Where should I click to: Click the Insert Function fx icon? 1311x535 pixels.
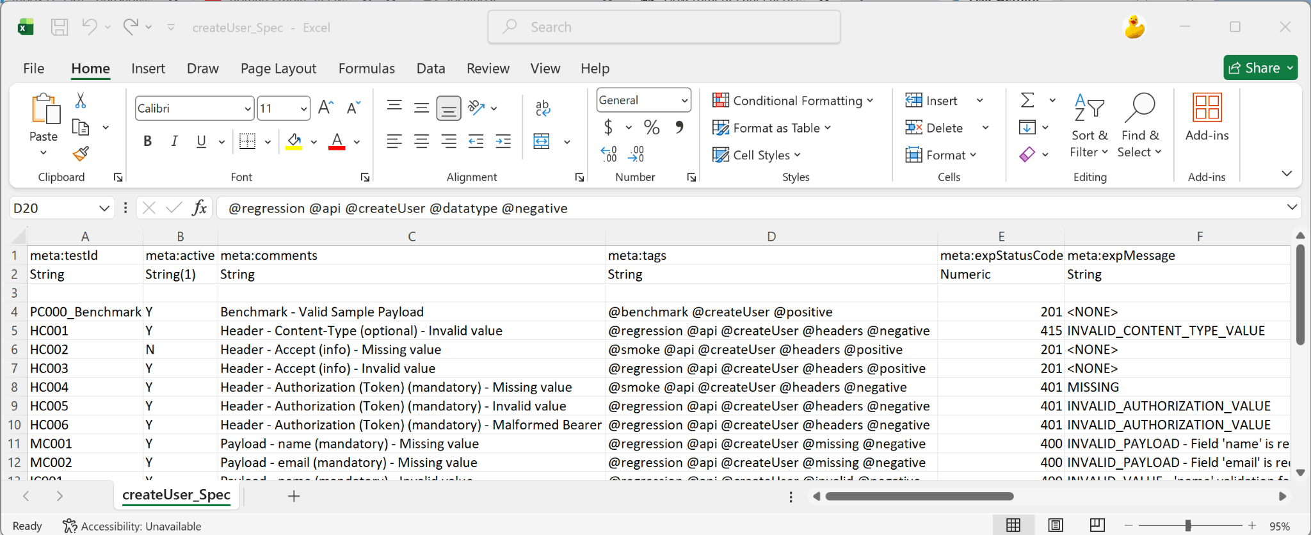(x=200, y=207)
